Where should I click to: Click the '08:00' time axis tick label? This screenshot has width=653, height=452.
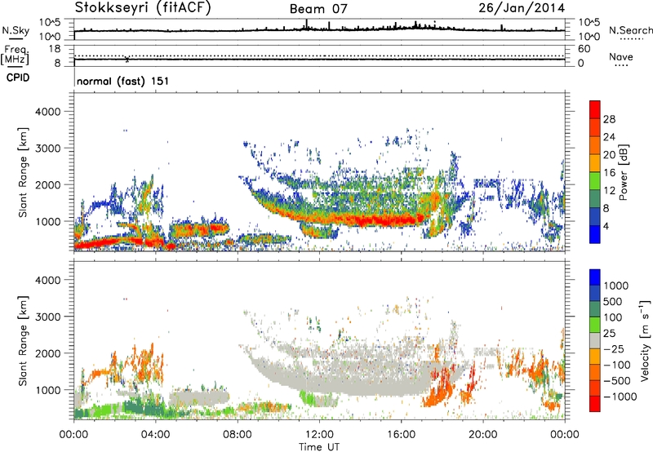tap(238, 435)
